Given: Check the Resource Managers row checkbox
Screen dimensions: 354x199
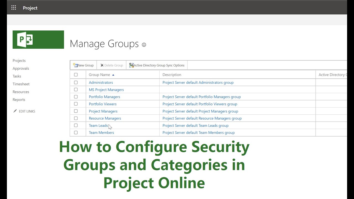Looking at the screenshot, I should (76, 118).
